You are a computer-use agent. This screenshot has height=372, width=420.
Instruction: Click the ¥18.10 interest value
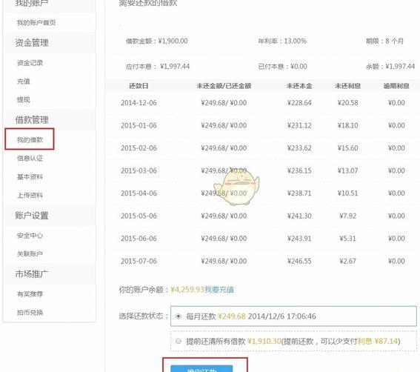347,125
